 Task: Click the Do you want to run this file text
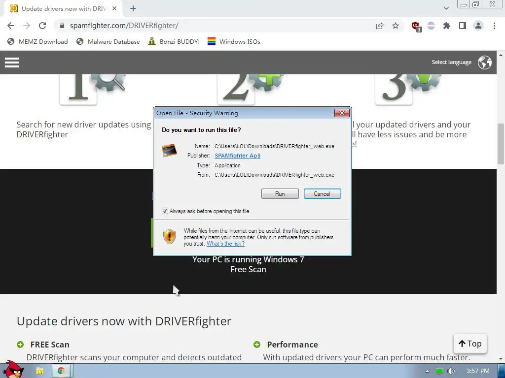click(201, 130)
